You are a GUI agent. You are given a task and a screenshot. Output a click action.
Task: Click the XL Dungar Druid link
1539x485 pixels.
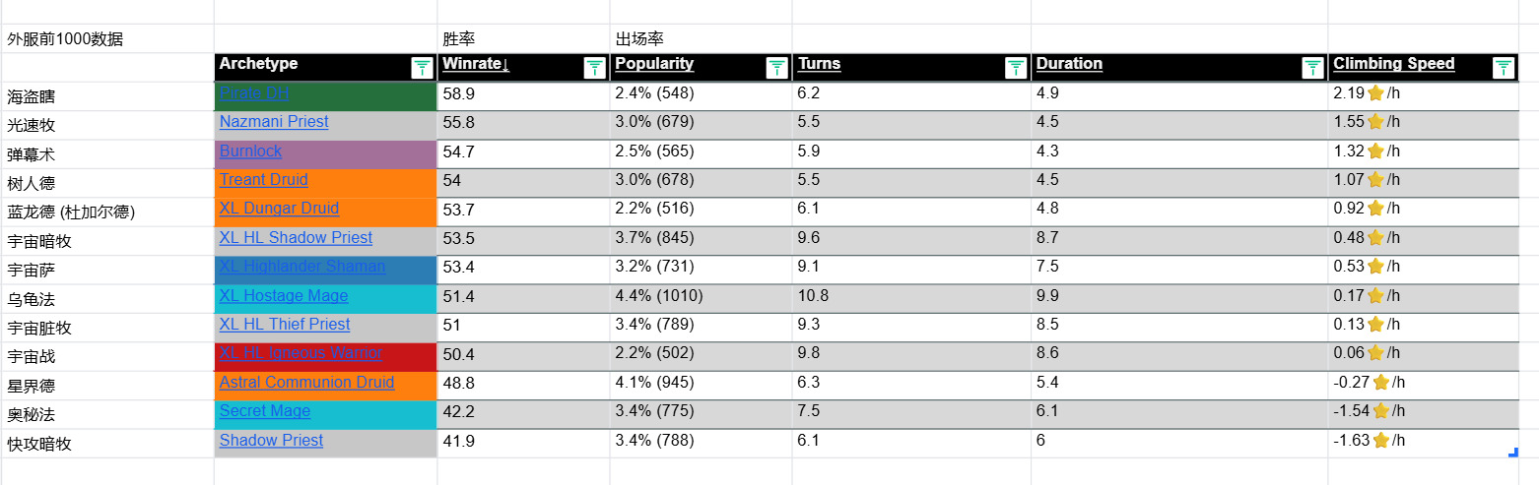click(x=279, y=209)
